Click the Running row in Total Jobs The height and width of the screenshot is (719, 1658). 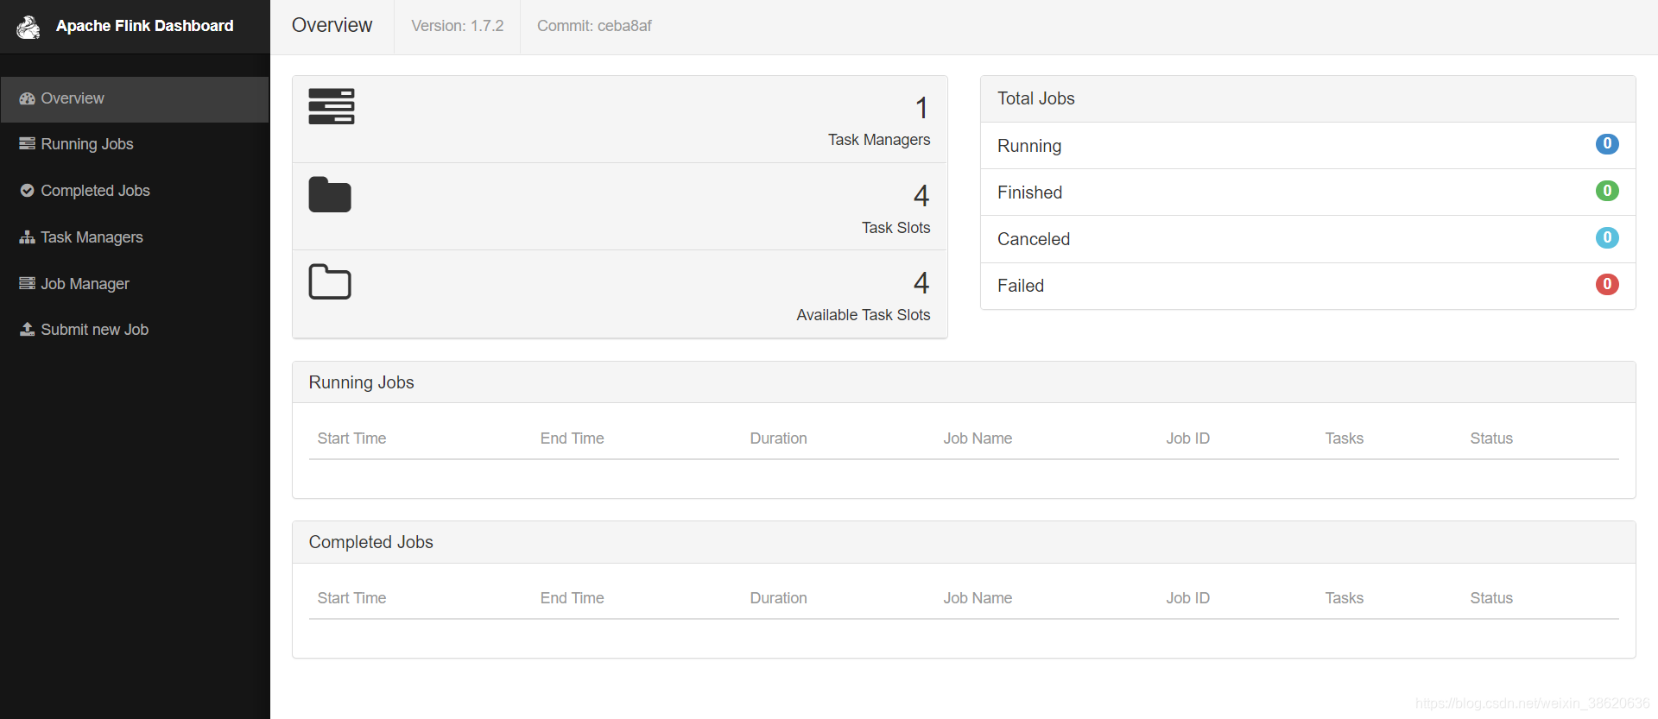click(1308, 146)
